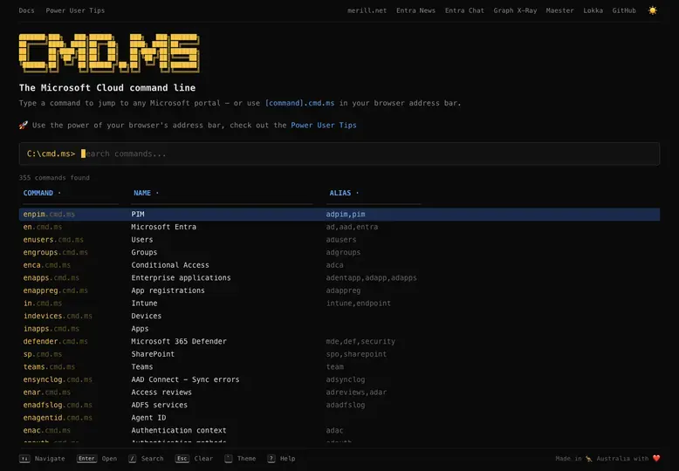Click the blue Power User Tips hyperlink
Image resolution: width=679 pixels, height=471 pixels.
tap(324, 125)
